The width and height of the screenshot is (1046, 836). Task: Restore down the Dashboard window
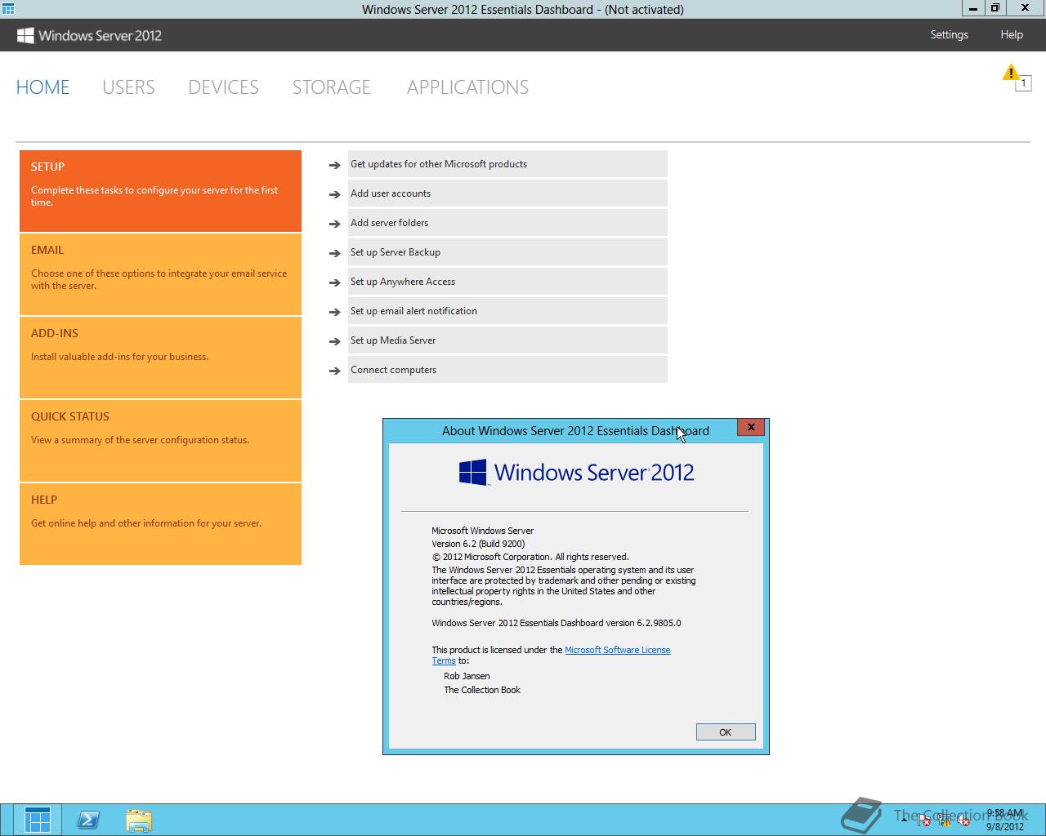pos(995,8)
